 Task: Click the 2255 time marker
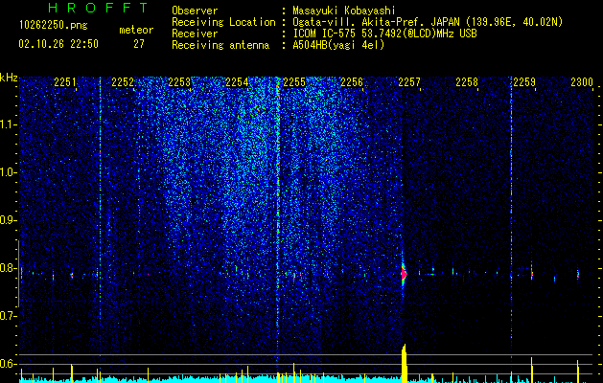tap(294, 82)
